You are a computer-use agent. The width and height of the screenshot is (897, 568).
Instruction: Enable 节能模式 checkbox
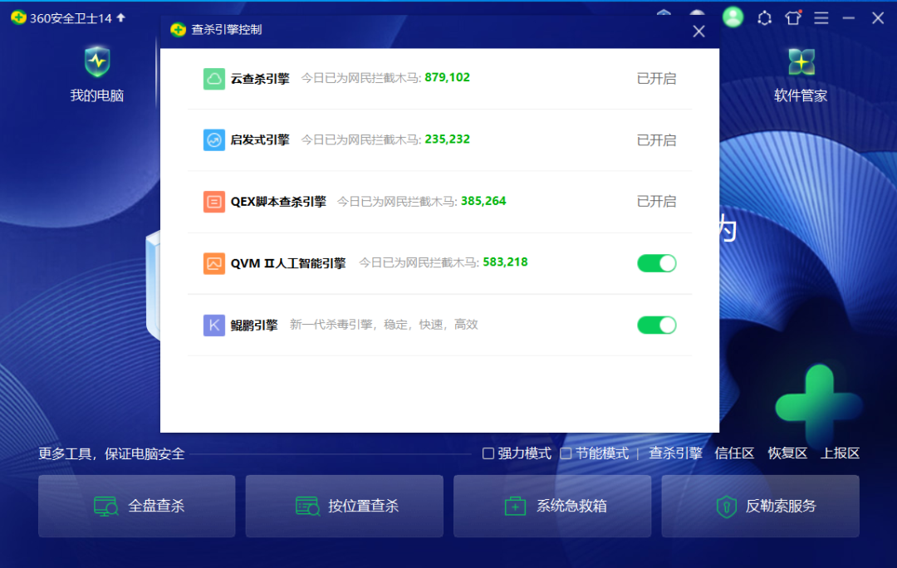(566, 453)
